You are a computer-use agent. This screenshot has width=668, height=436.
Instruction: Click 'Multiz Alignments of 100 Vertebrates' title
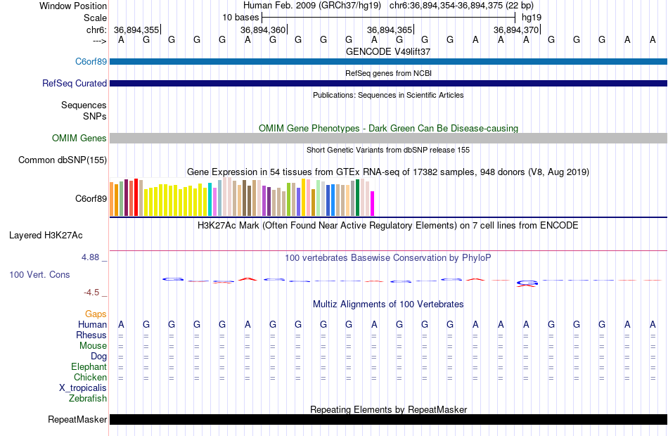(388, 304)
